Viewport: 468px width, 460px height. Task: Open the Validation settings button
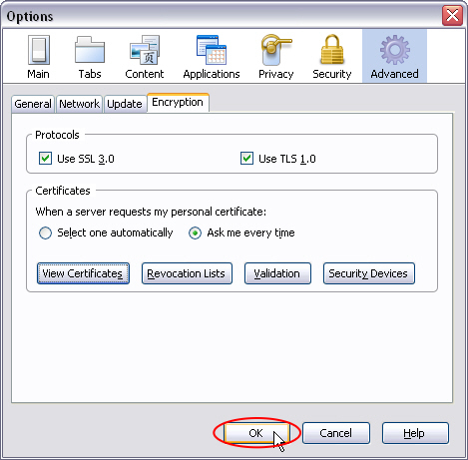click(x=277, y=273)
